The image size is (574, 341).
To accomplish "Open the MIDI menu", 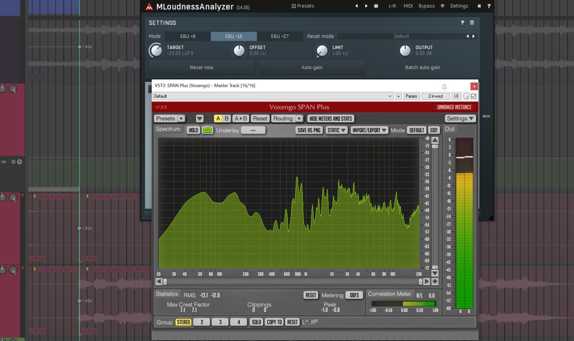I will (408, 6).
